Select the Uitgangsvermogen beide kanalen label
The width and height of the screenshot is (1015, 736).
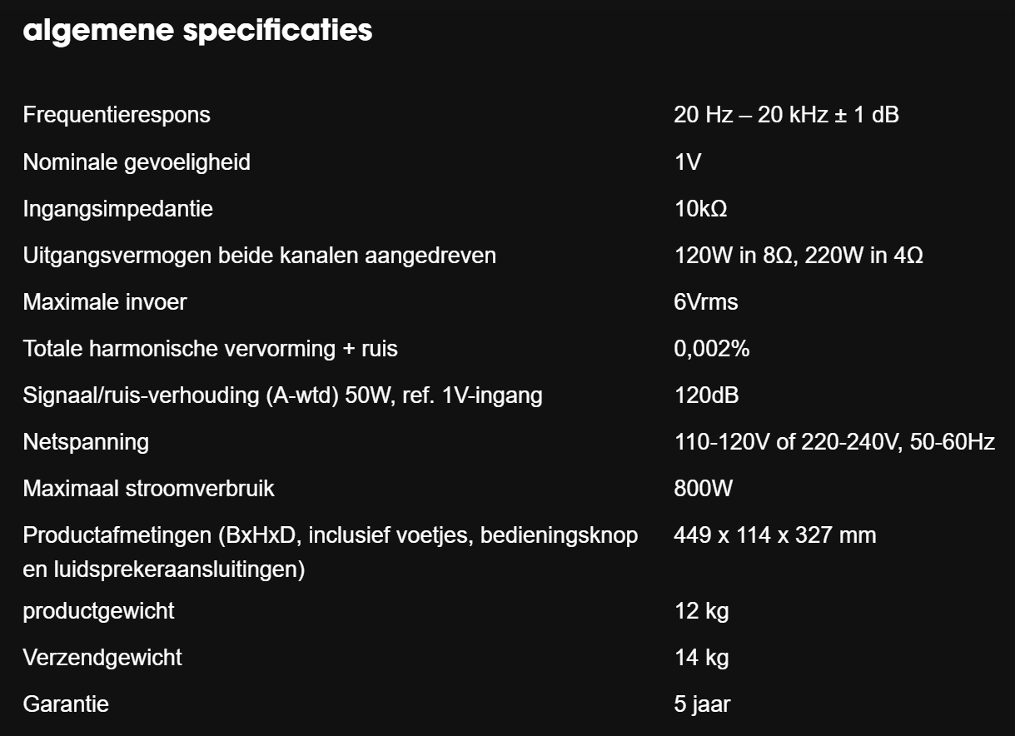[x=259, y=255]
